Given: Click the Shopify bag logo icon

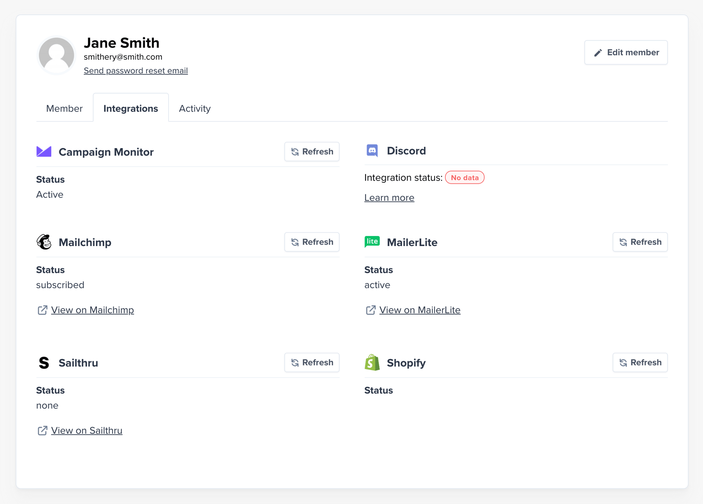Looking at the screenshot, I should (372, 363).
